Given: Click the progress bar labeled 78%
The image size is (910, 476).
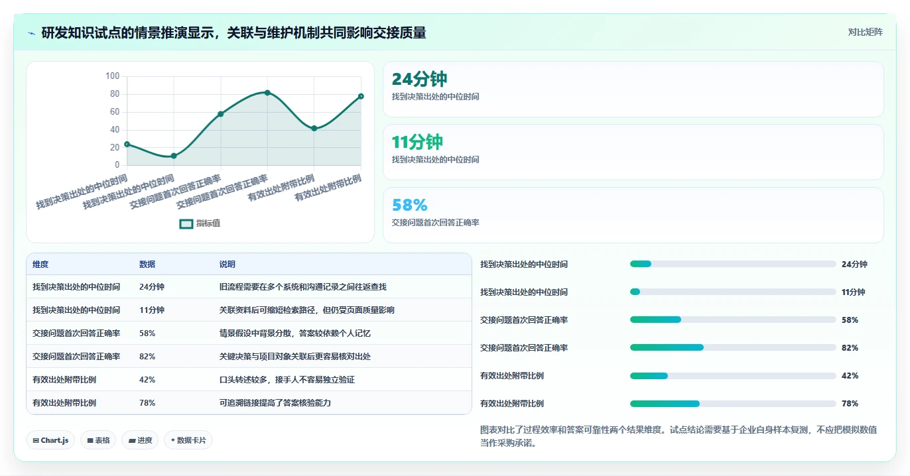Looking at the screenshot, I should 733,403.
